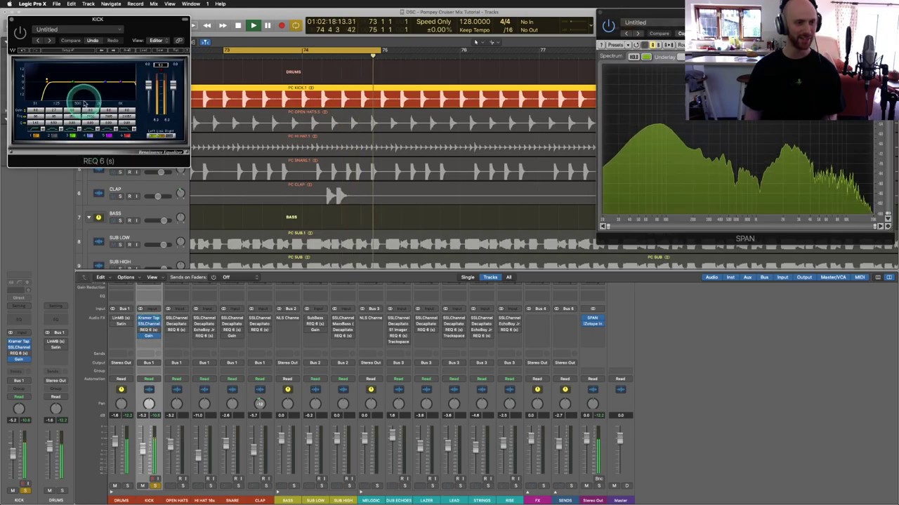Click the Redo button in the KICK plugin
899x505 pixels.
(112, 41)
